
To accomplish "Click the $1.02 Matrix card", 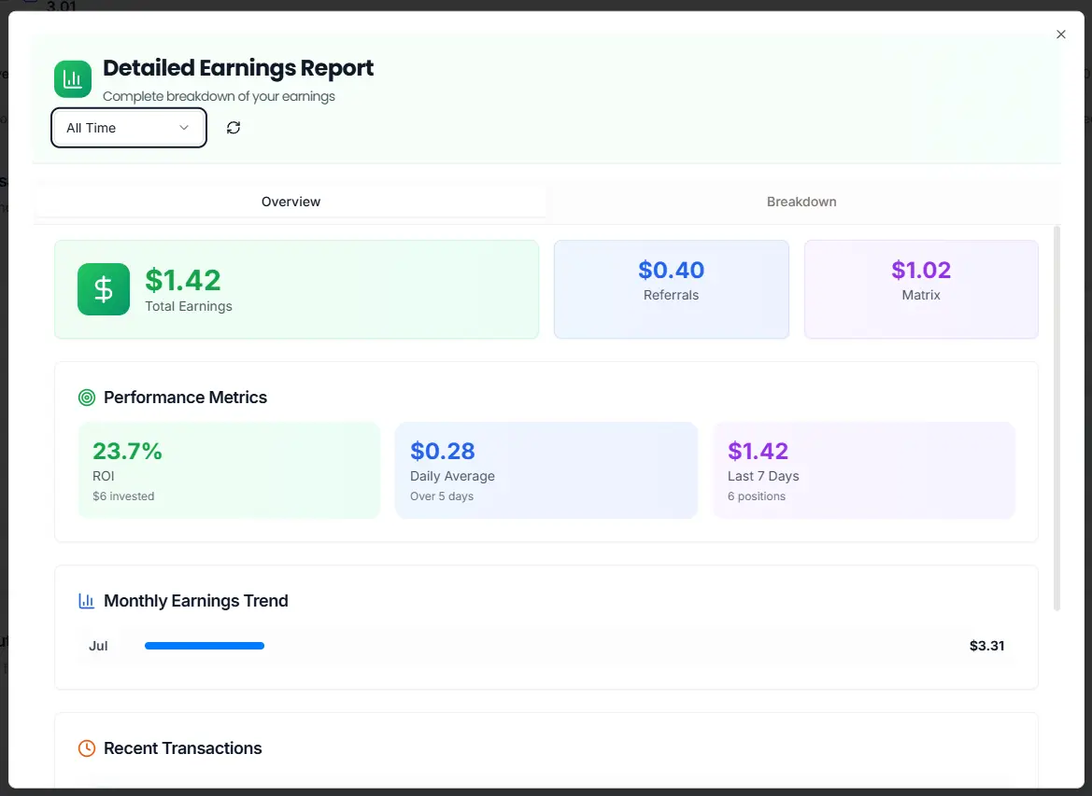I will (x=921, y=289).
